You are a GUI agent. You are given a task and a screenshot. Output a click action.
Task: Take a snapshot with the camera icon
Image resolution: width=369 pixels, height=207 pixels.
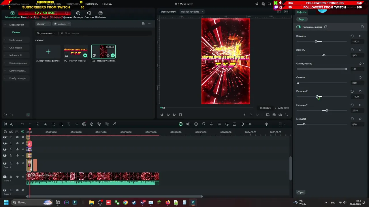click(274, 115)
